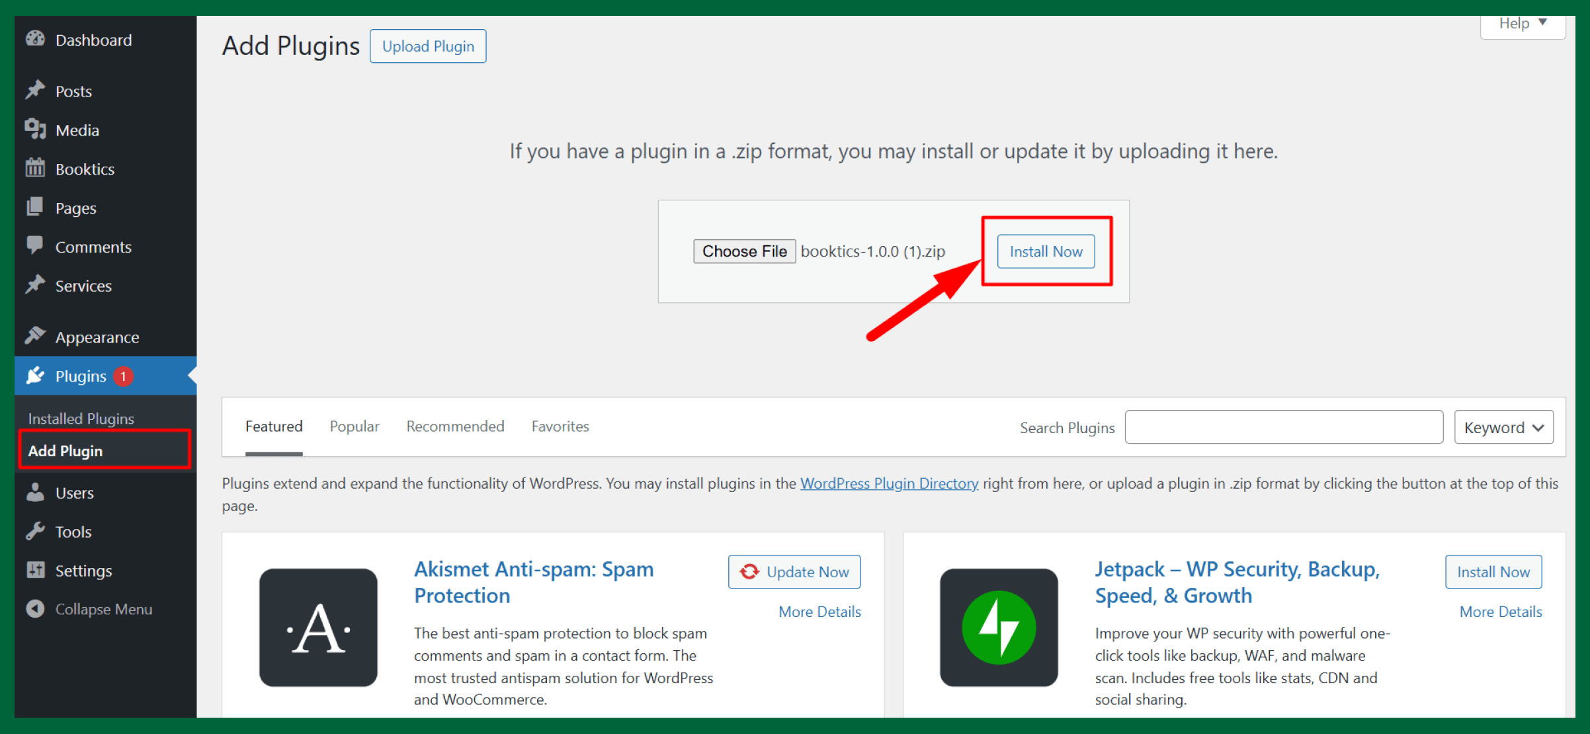
Task: Select the Installed Plugins submenu
Action: click(81, 419)
